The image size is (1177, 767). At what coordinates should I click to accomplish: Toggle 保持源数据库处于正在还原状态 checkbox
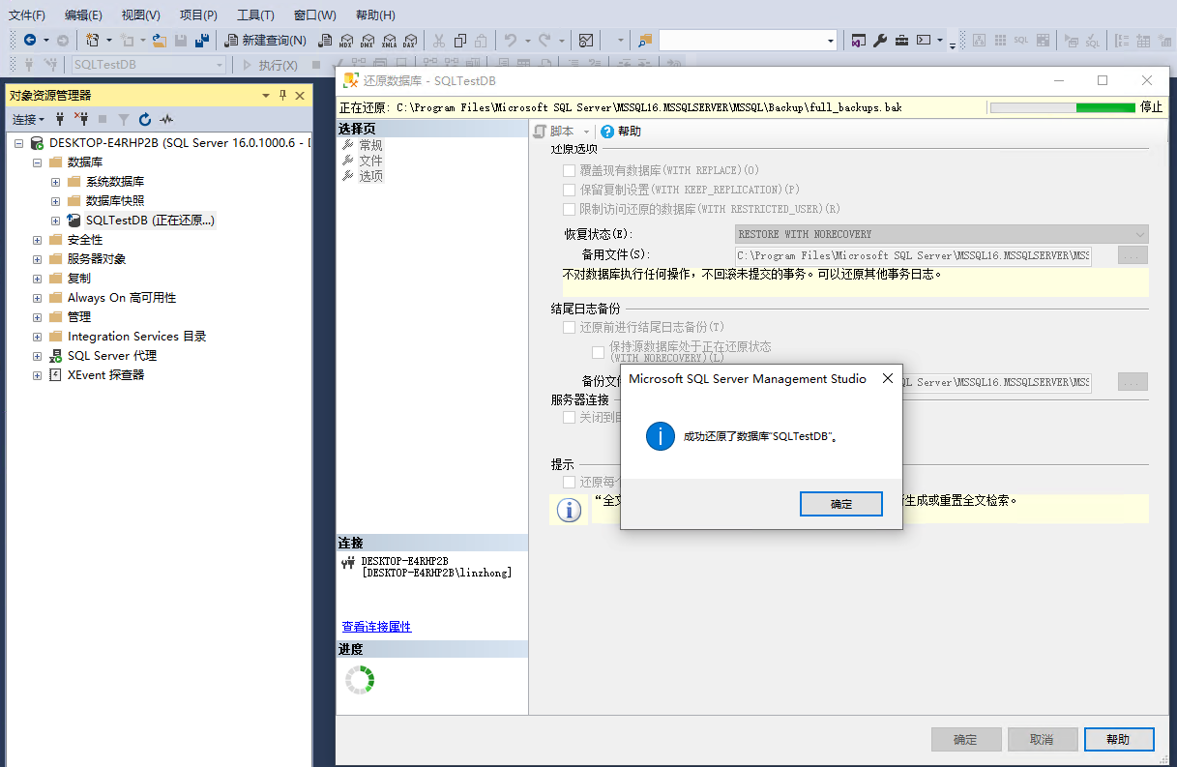pos(599,352)
